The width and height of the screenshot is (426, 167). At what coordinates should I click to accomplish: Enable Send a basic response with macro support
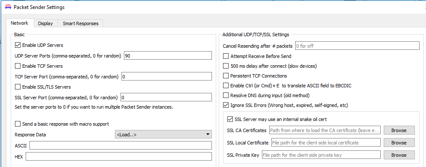coord(18,124)
